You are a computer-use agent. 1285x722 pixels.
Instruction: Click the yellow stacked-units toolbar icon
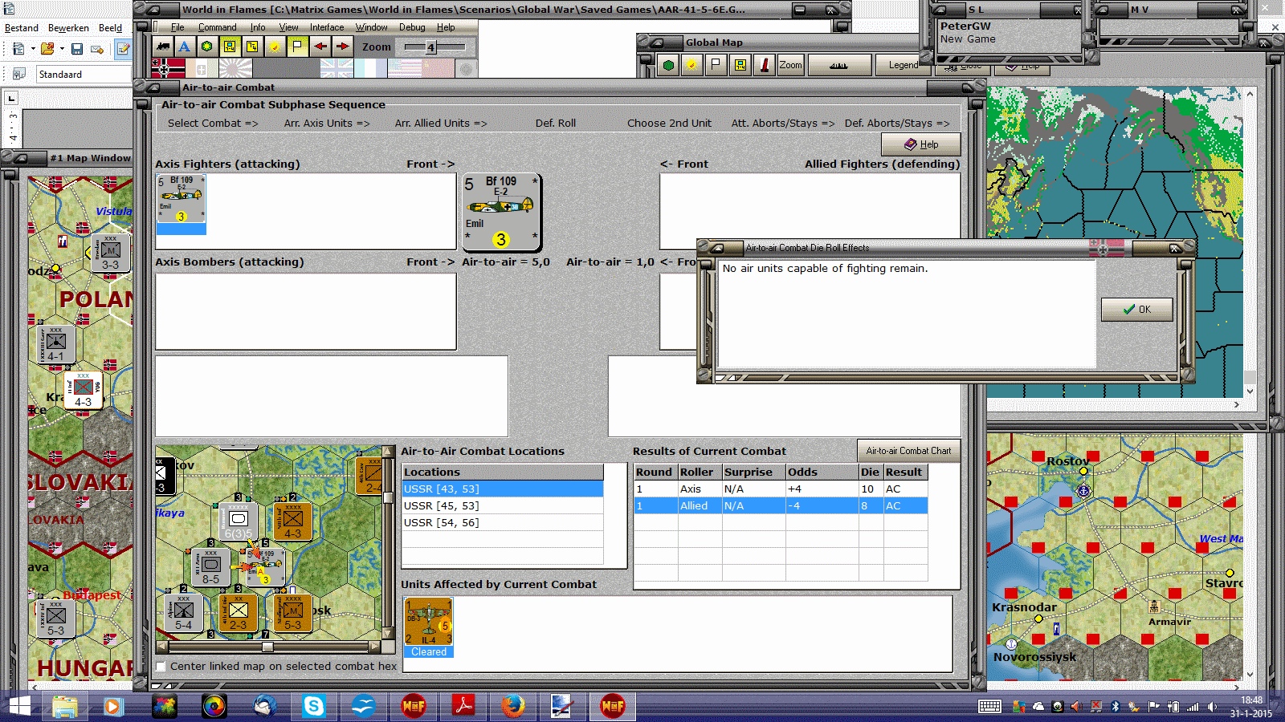point(252,47)
